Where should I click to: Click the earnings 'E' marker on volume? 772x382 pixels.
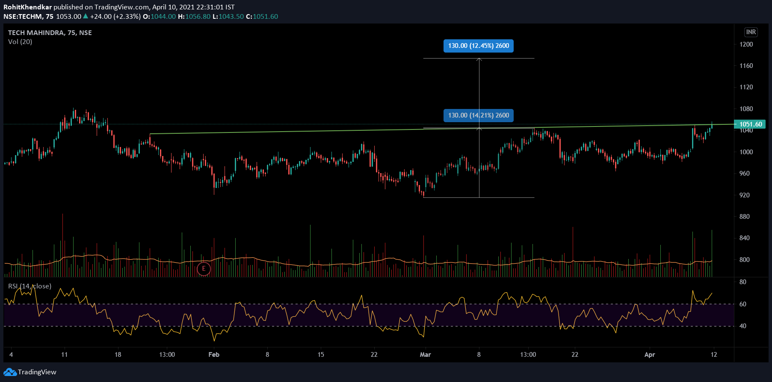click(204, 269)
